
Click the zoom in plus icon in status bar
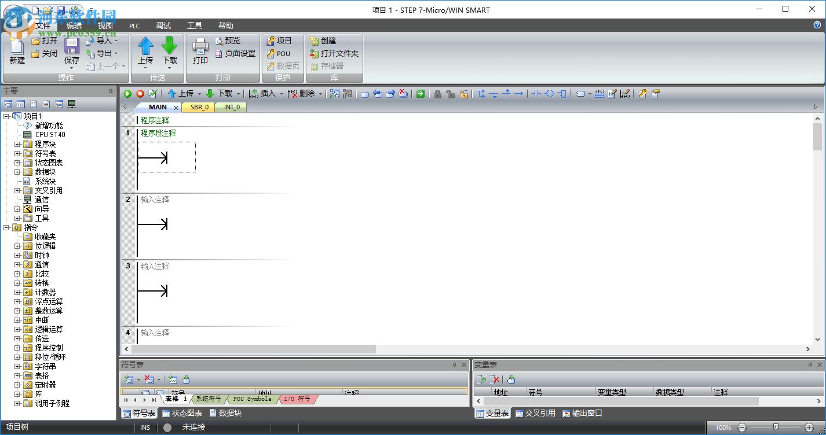point(809,427)
